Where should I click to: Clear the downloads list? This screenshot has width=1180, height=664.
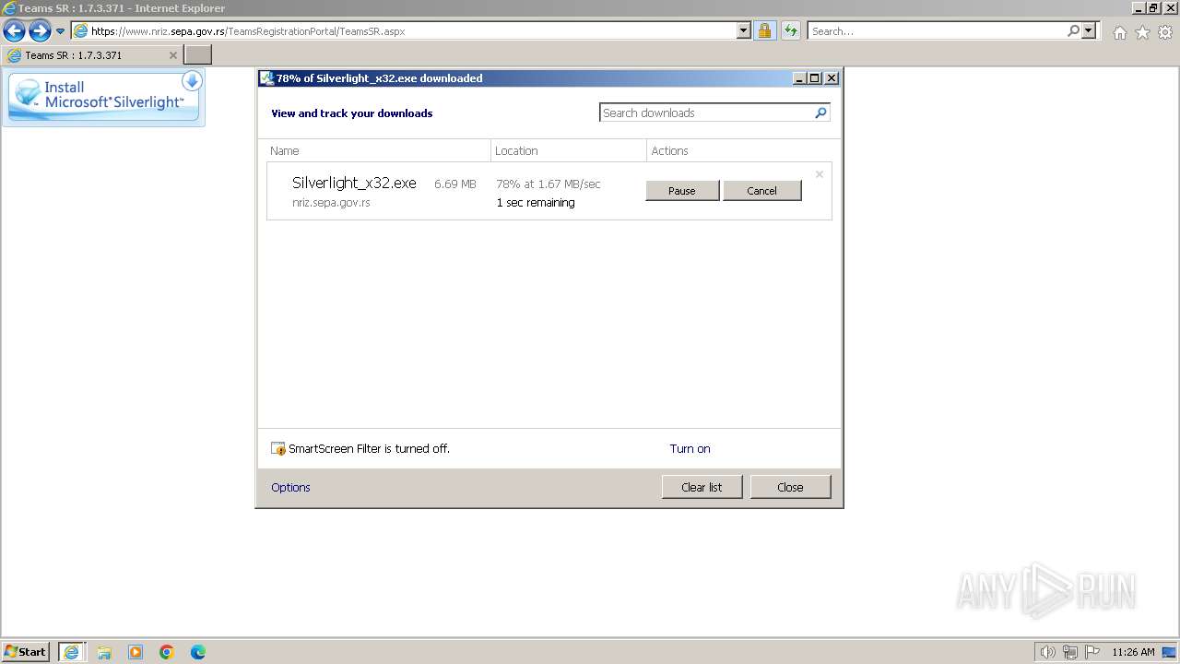(x=702, y=487)
